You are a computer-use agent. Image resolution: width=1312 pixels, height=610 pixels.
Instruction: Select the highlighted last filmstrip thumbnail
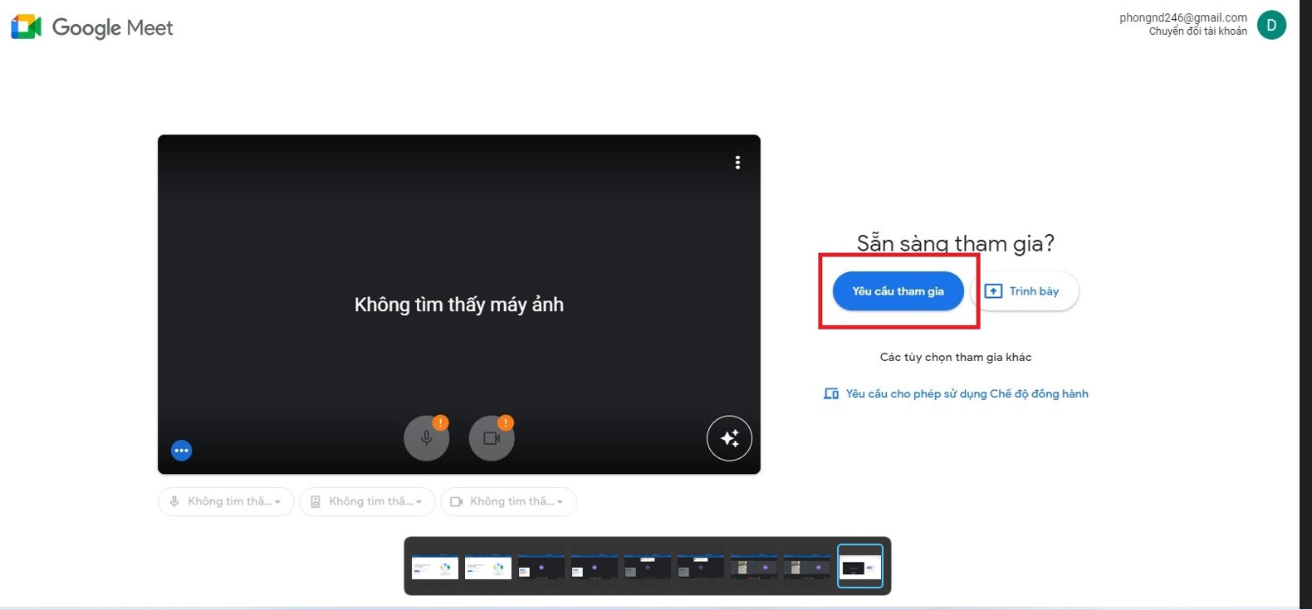point(859,567)
